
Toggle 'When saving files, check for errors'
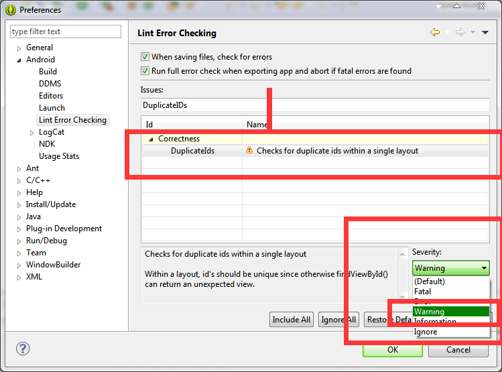[145, 57]
